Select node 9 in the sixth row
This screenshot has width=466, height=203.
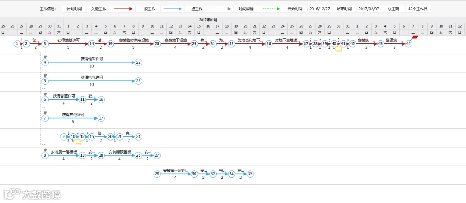[63, 137]
